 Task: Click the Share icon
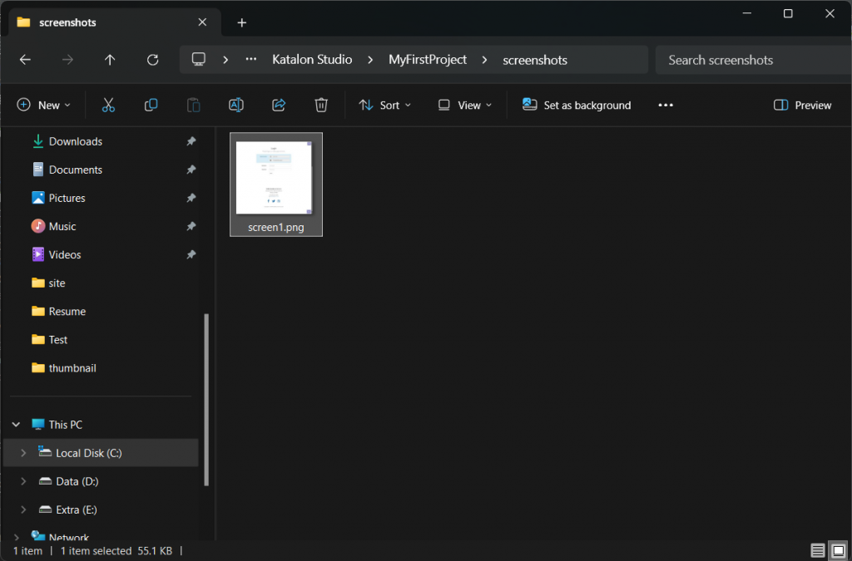pyautogui.click(x=279, y=105)
